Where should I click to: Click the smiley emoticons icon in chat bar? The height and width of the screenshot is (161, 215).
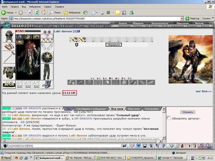tap(172, 146)
